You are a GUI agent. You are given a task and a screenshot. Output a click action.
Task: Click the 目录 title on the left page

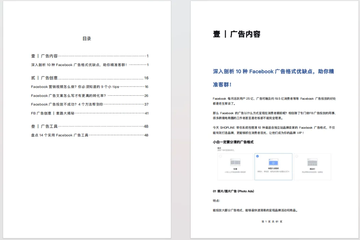(86, 38)
